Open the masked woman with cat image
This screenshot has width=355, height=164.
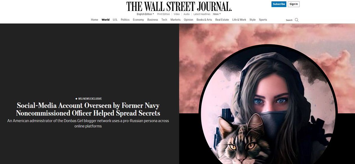[x=267, y=94]
